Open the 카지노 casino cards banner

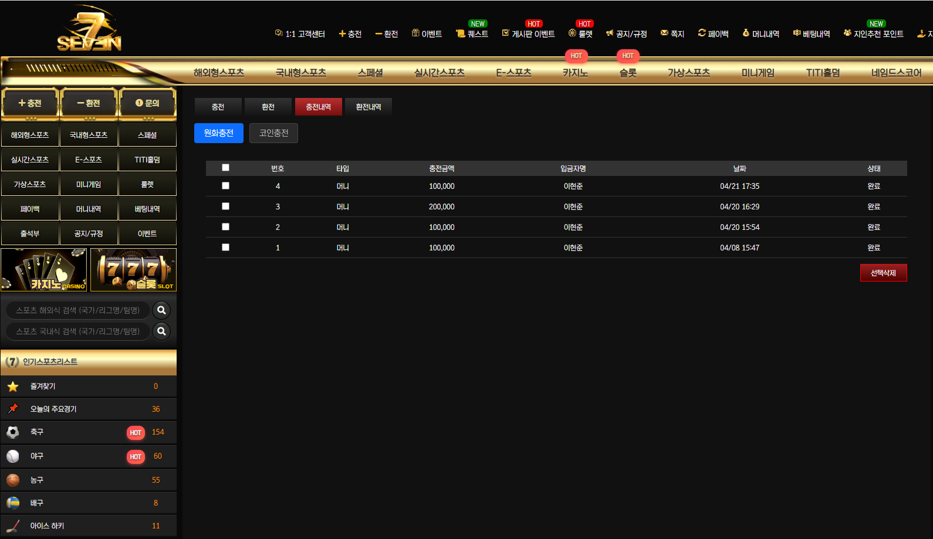point(44,270)
